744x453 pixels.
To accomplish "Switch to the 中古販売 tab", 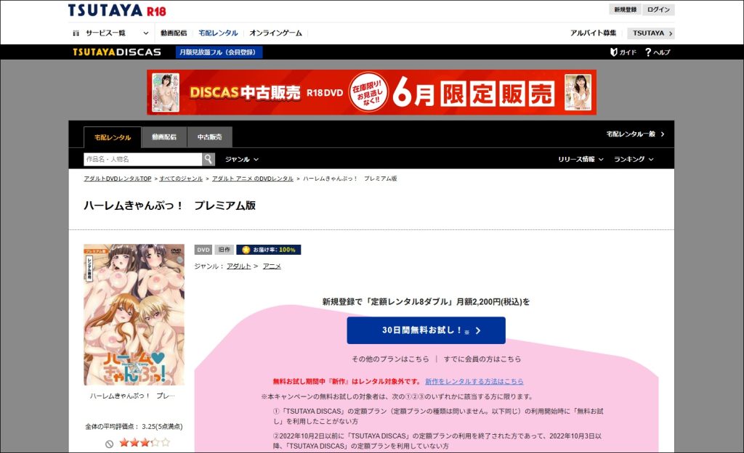I will 209,137.
